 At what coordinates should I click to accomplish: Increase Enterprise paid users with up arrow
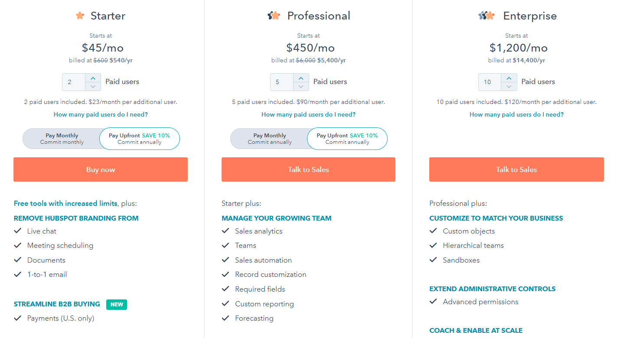point(509,78)
